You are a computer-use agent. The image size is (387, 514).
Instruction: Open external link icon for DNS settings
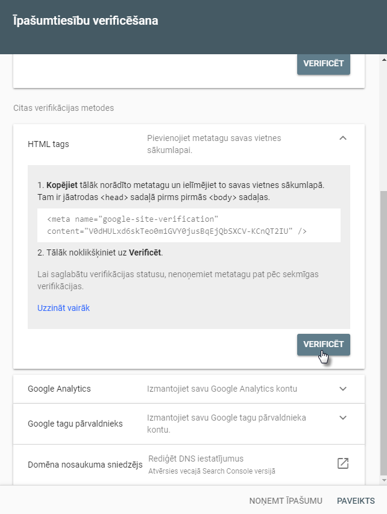(343, 463)
